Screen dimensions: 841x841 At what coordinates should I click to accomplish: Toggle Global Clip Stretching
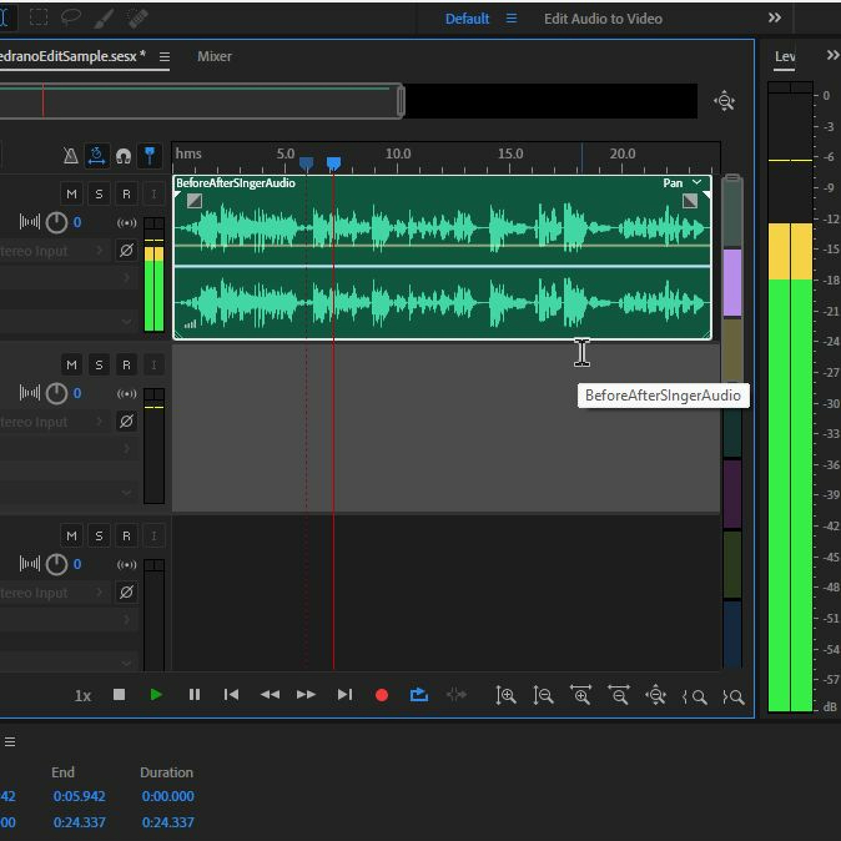click(x=97, y=155)
